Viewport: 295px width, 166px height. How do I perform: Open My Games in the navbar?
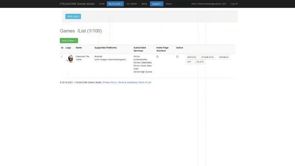132,4
